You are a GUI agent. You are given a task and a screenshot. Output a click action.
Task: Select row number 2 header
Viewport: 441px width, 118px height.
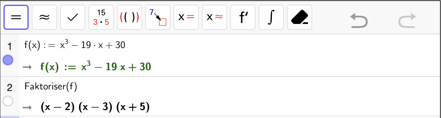tap(9, 88)
